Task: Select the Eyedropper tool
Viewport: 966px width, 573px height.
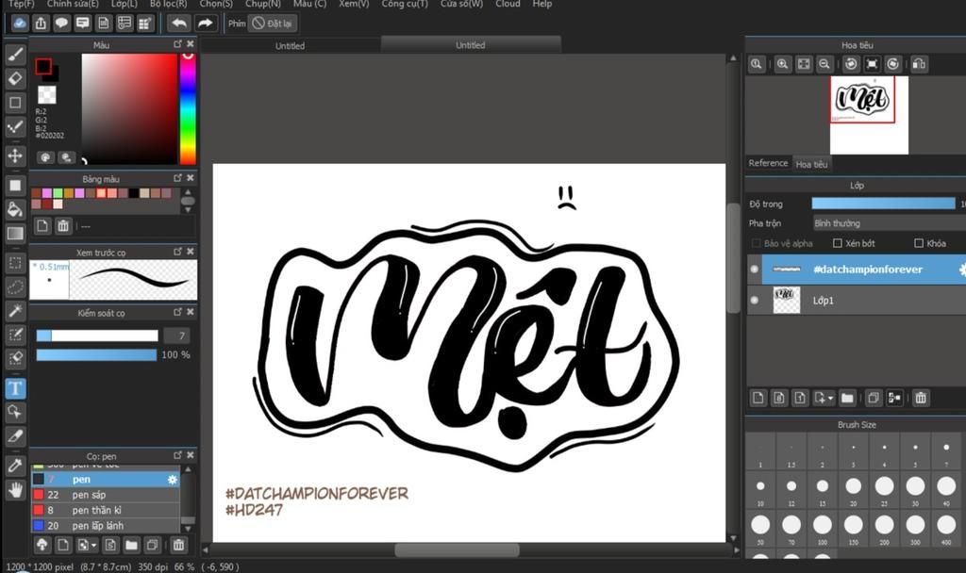Action: pyautogui.click(x=15, y=466)
